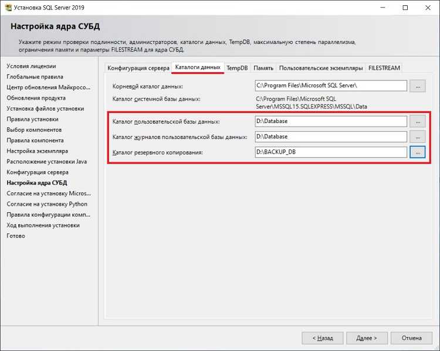The height and width of the screenshot is (351, 440).
Task: Browse for the user database directory
Action: pyautogui.click(x=417, y=121)
